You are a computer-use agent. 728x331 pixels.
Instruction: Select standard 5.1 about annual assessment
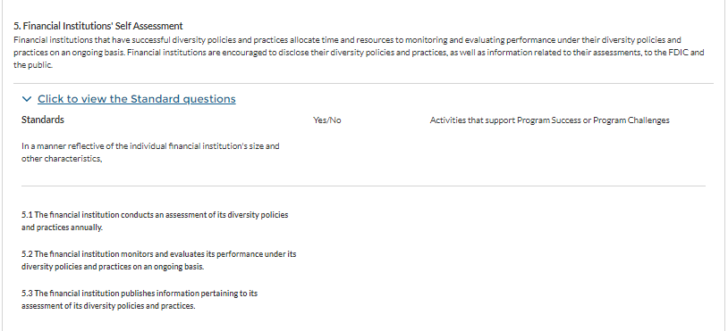pyautogui.click(x=155, y=221)
